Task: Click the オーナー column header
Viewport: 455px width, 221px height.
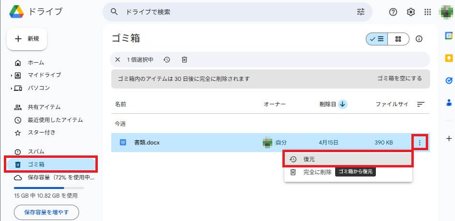Action: (275, 104)
